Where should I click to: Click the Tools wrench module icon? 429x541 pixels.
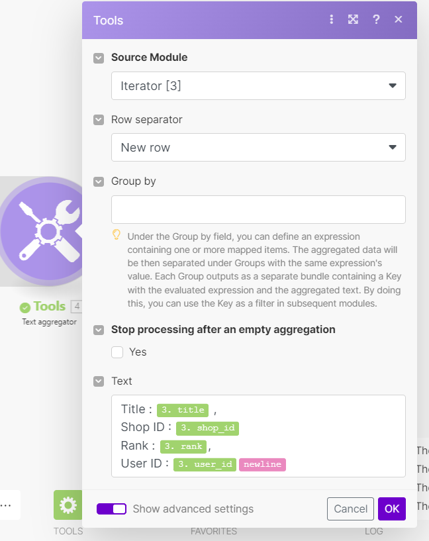[x=41, y=231]
